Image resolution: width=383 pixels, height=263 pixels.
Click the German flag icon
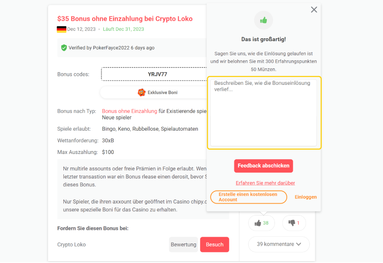(61, 29)
